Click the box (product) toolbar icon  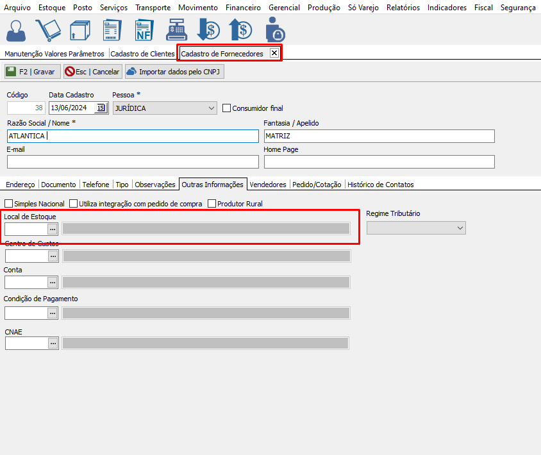coord(79,30)
